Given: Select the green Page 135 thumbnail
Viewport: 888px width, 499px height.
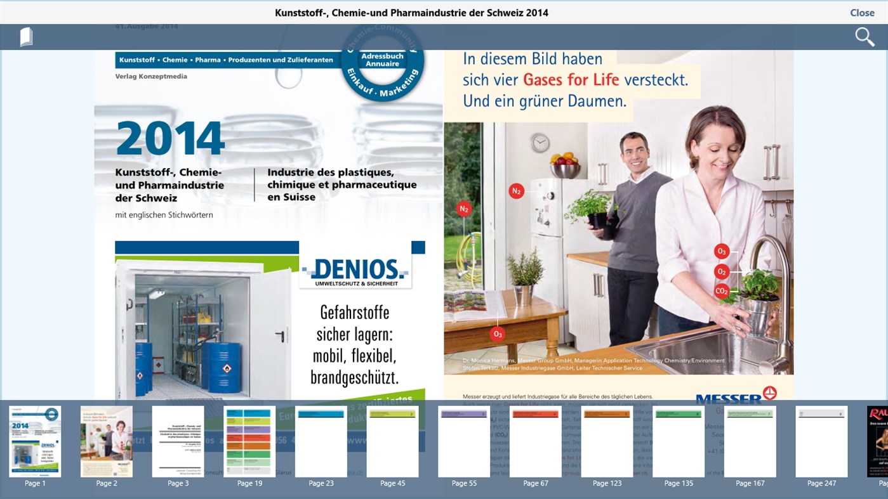Looking at the screenshot, I should point(679,441).
